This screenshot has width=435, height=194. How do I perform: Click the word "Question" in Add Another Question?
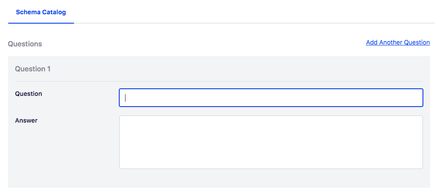pyautogui.click(x=417, y=43)
